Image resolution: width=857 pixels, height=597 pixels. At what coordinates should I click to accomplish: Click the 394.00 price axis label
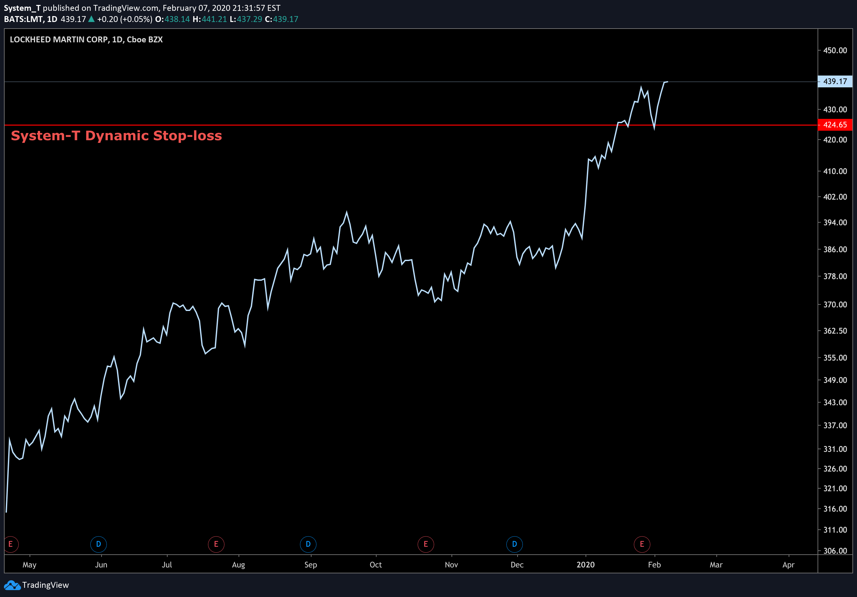(x=835, y=223)
